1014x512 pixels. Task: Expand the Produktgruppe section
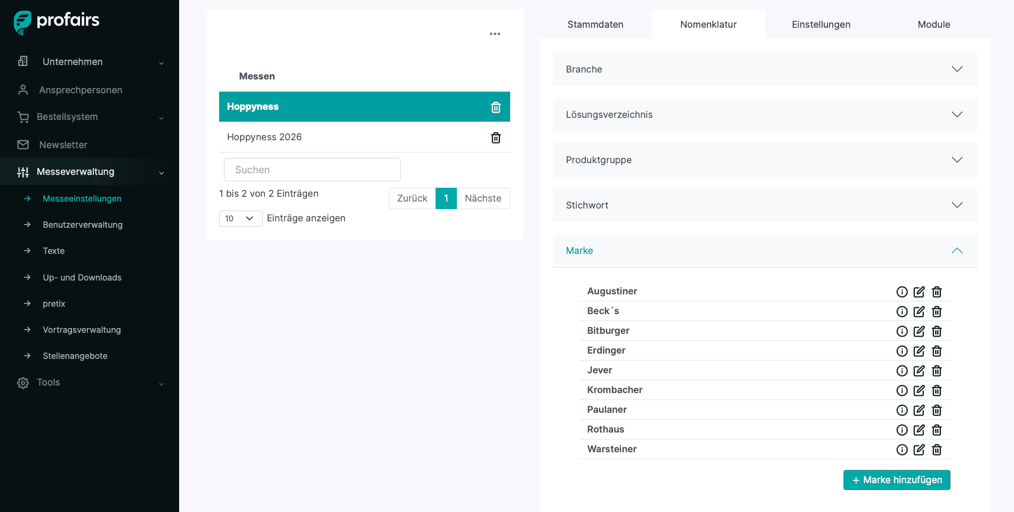764,160
